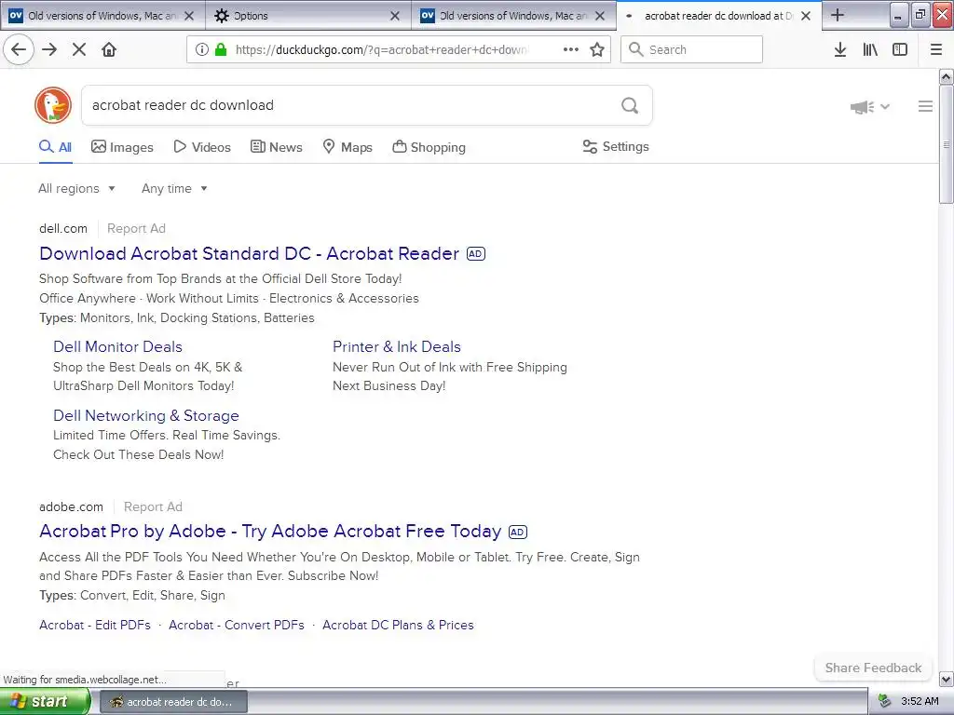Viewport: 954px width, 715px height.
Task: View the green padlock connection details
Action: [x=221, y=49]
